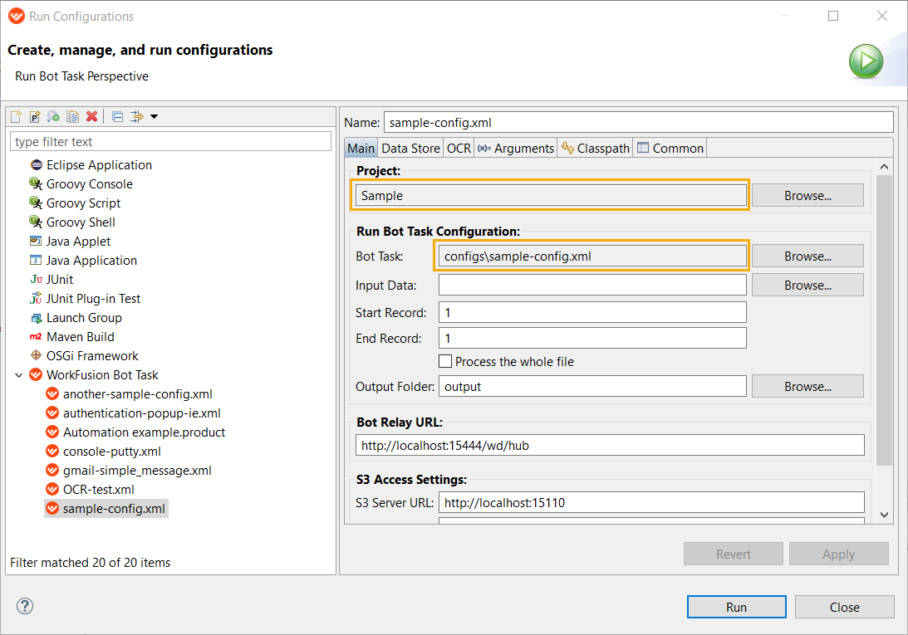Click the Collapse All toolbar icon
Image resolution: width=908 pixels, height=635 pixels.
pos(118,117)
